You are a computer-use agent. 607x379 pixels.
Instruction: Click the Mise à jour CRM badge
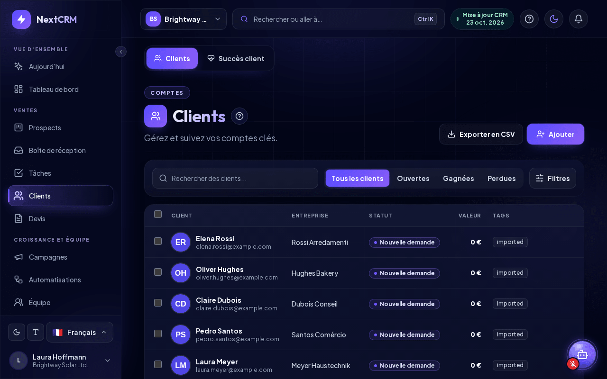tap(482, 19)
